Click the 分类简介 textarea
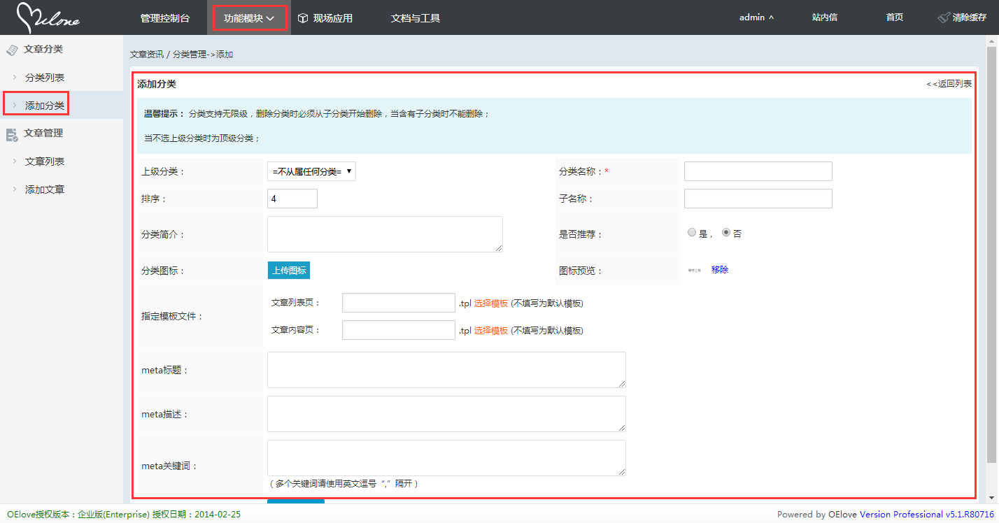The width and height of the screenshot is (999, 523). pos(385,234)
